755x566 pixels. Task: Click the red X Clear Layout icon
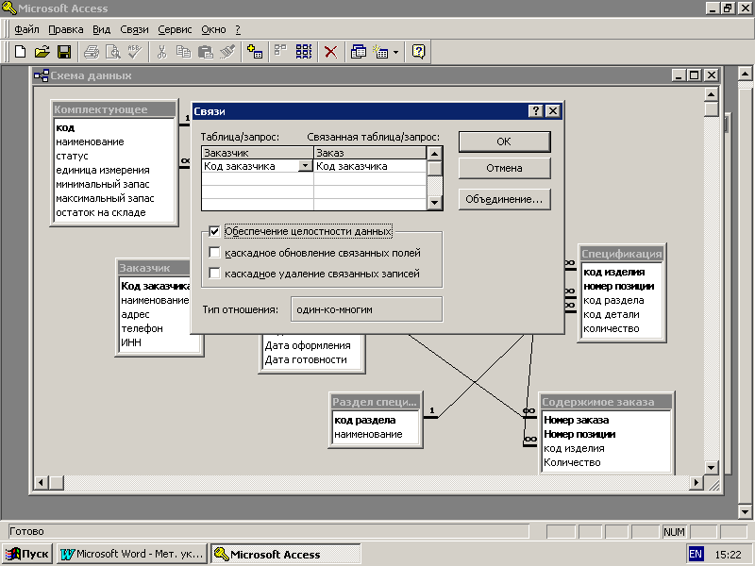pyautogui.click(x=331, y=52)
